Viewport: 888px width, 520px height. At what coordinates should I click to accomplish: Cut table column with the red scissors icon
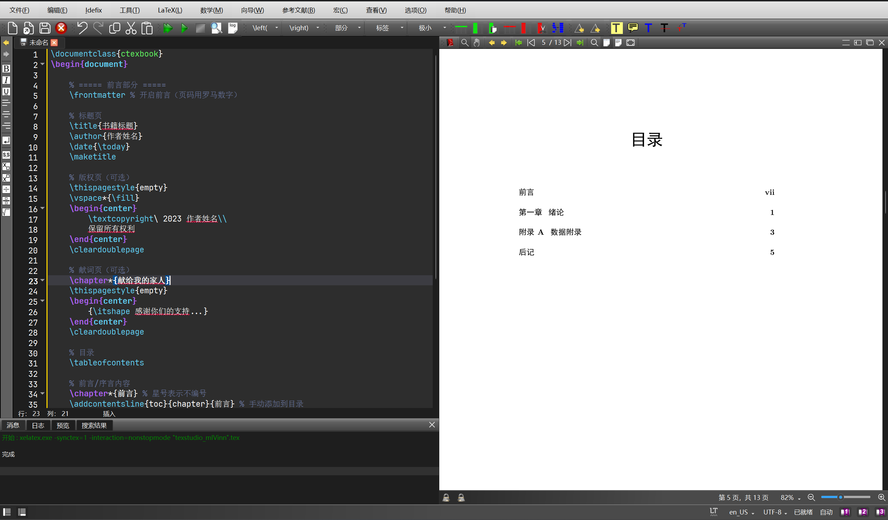[x=542, y=28]
